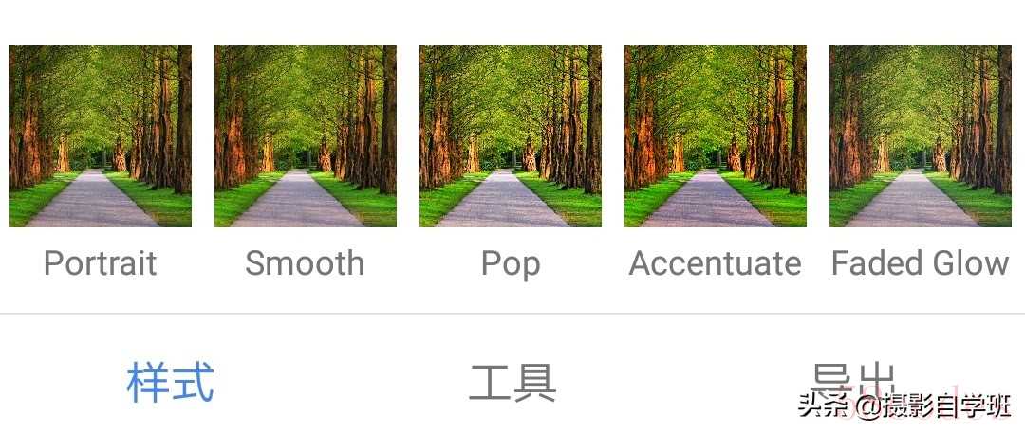
Task: Select the Accentuate label text
Action: point(716,263)
